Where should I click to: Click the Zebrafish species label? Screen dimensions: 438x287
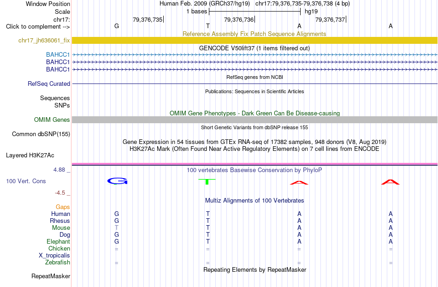58,263
